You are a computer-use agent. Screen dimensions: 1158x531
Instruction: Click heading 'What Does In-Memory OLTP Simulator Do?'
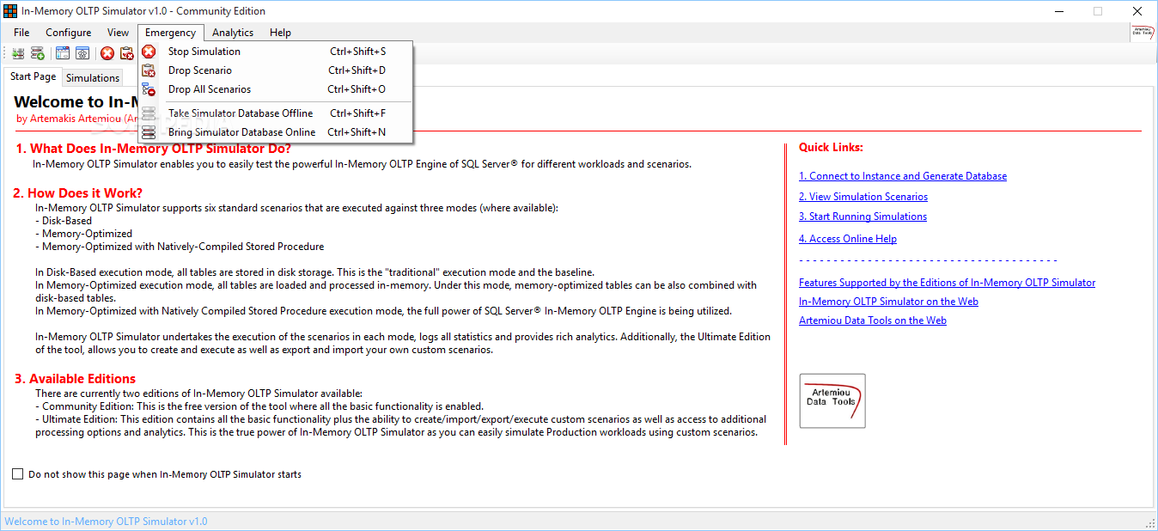pos(154,149)
